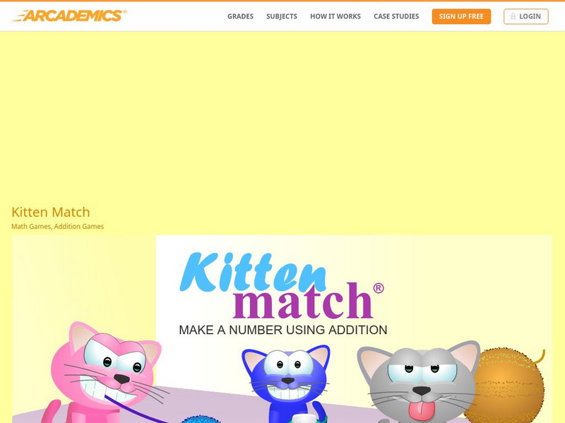Open the Subjects menu
Image resolution: width=565 pixels, height=423 pixels.
pos(282,16)
